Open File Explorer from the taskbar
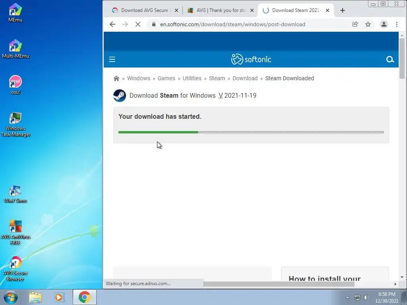 (35, 297)
